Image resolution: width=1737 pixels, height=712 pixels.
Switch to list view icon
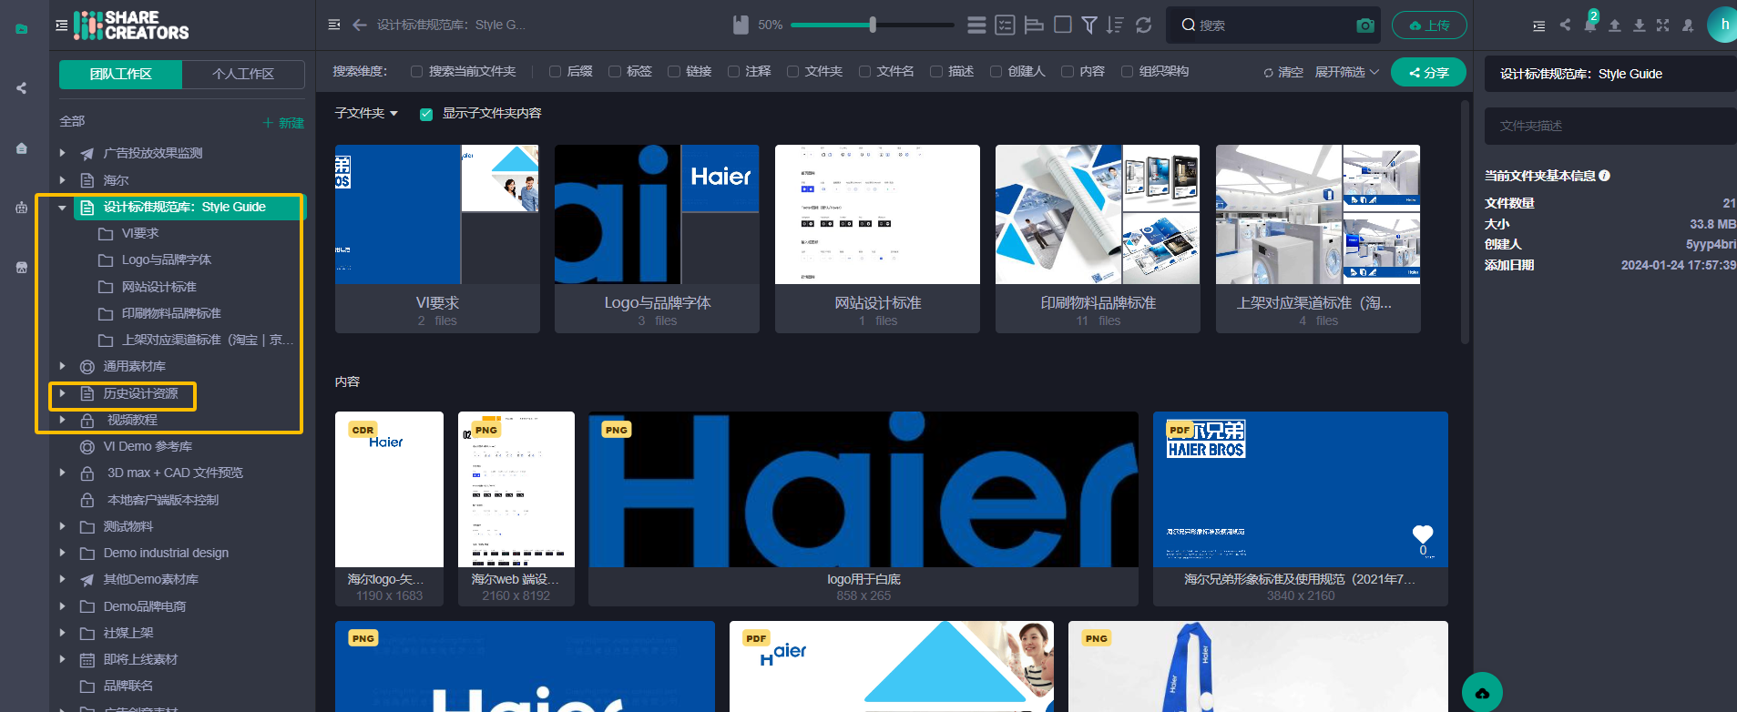coord(976,25)
